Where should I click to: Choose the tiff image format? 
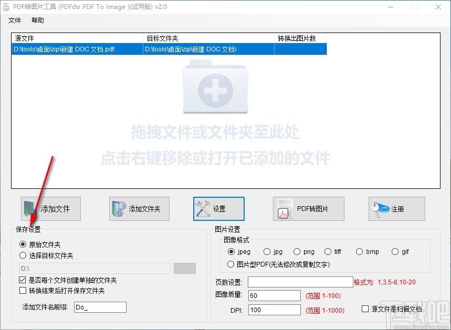328,251
